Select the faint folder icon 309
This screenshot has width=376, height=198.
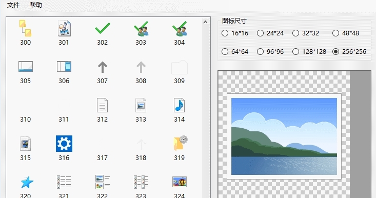click(x=180, y=67)
